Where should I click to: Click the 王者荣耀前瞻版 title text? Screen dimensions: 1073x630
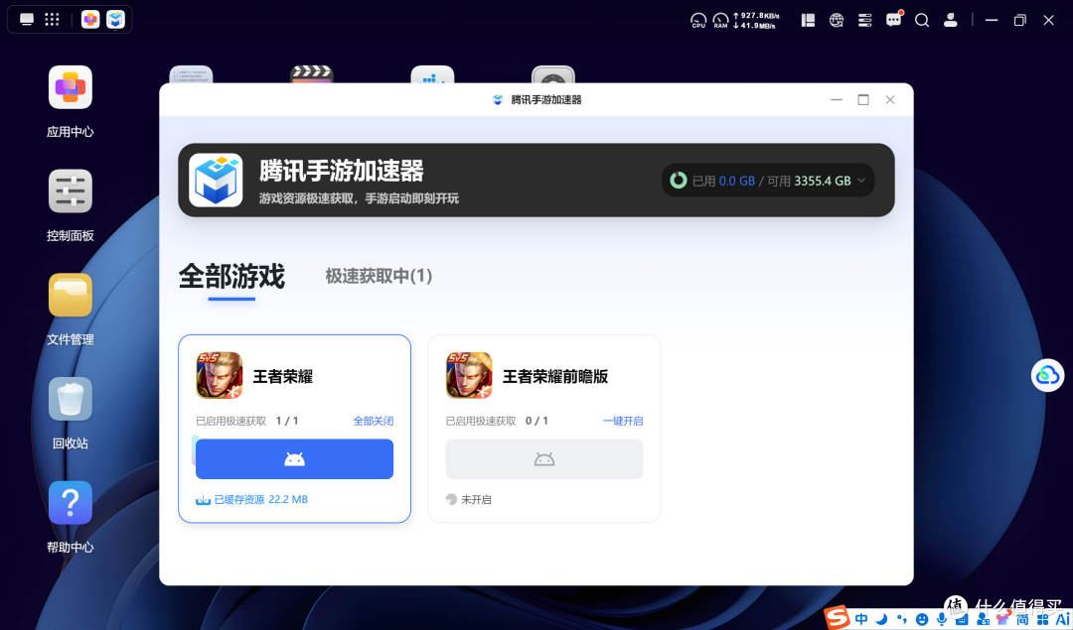coord(555,376)
